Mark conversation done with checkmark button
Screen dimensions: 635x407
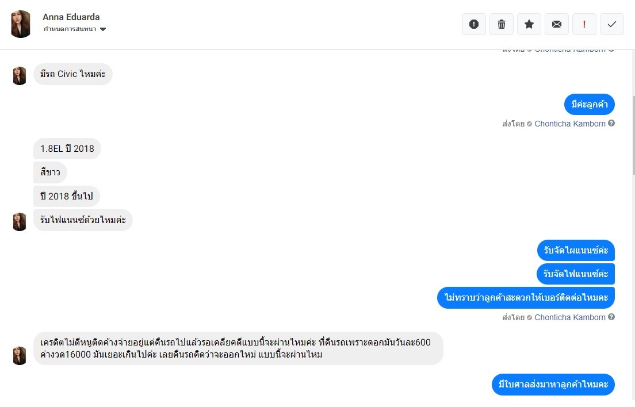612,24
